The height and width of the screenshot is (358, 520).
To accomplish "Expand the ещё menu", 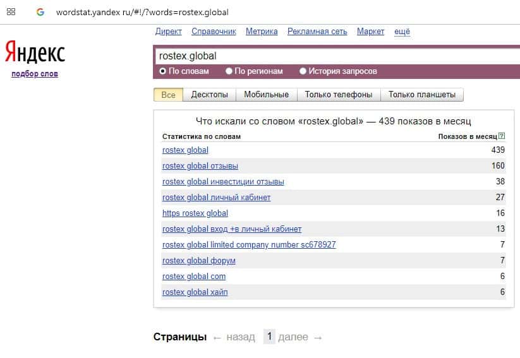I will (402, 32).
